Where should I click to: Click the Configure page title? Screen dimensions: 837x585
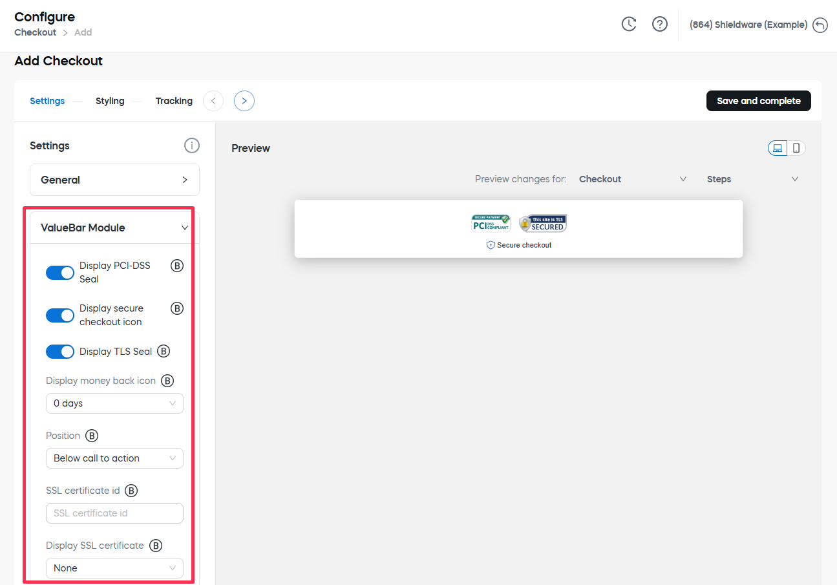pos(45,17)
